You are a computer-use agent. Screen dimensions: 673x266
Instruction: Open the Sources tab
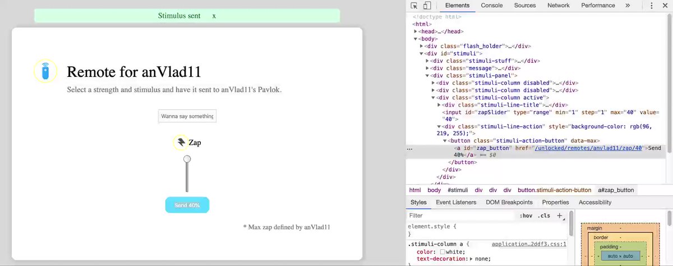pyautogui.click(x=525, y=6)
